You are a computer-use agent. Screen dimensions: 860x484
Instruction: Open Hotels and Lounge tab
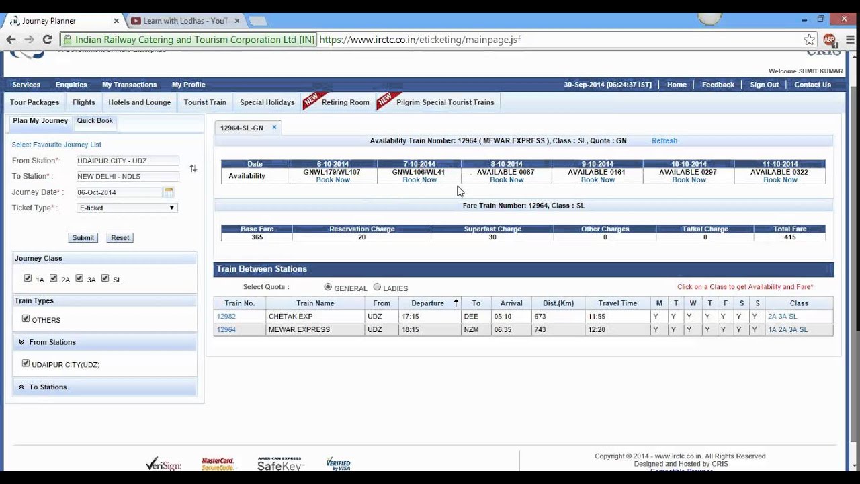tap(140, 102)
